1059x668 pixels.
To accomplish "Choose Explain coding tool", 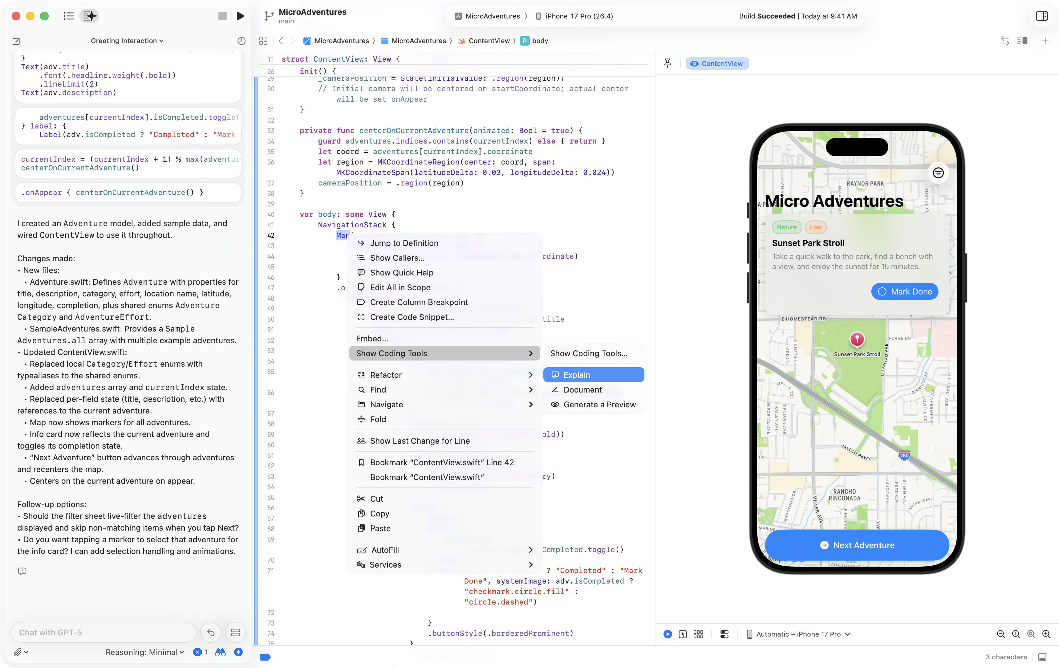I will [x=594, y=375].
